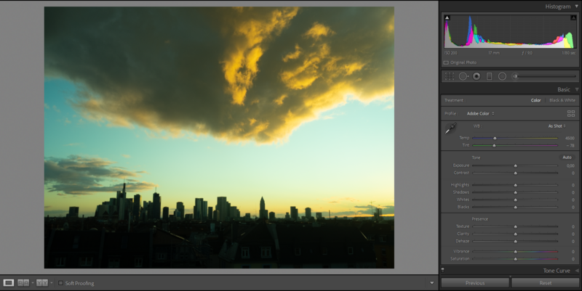Expand the Tone Curve panel

pyautogui.click(x=577, y=271)
